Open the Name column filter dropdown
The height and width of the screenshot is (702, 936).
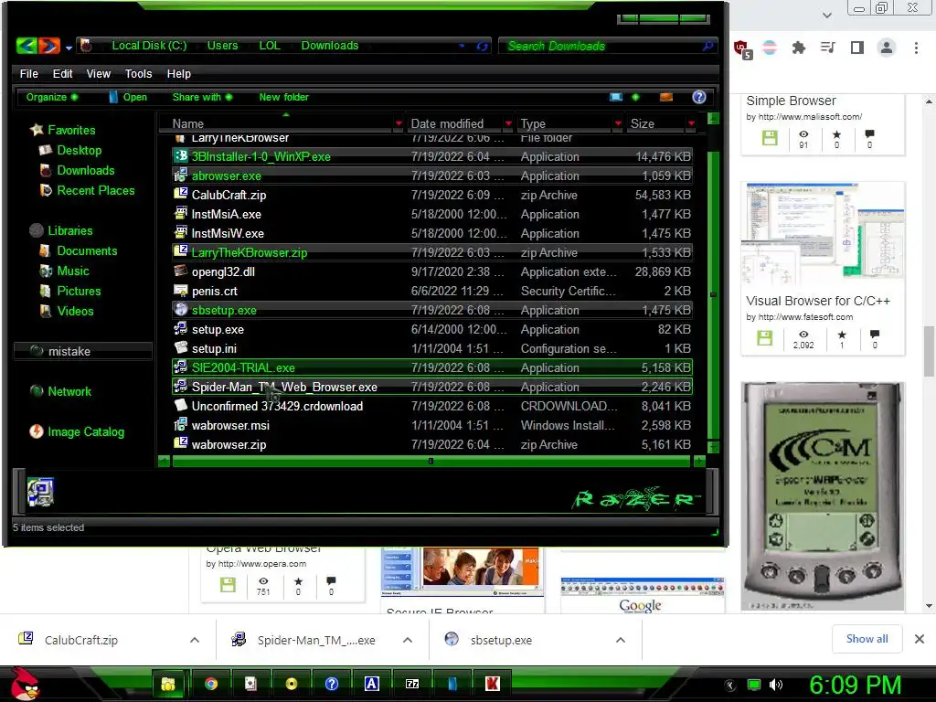pos(399,123)
